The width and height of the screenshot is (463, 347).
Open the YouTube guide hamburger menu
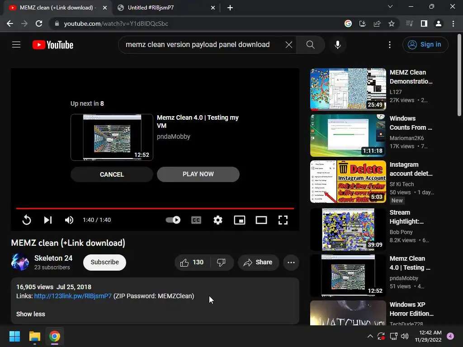(16, 45)
